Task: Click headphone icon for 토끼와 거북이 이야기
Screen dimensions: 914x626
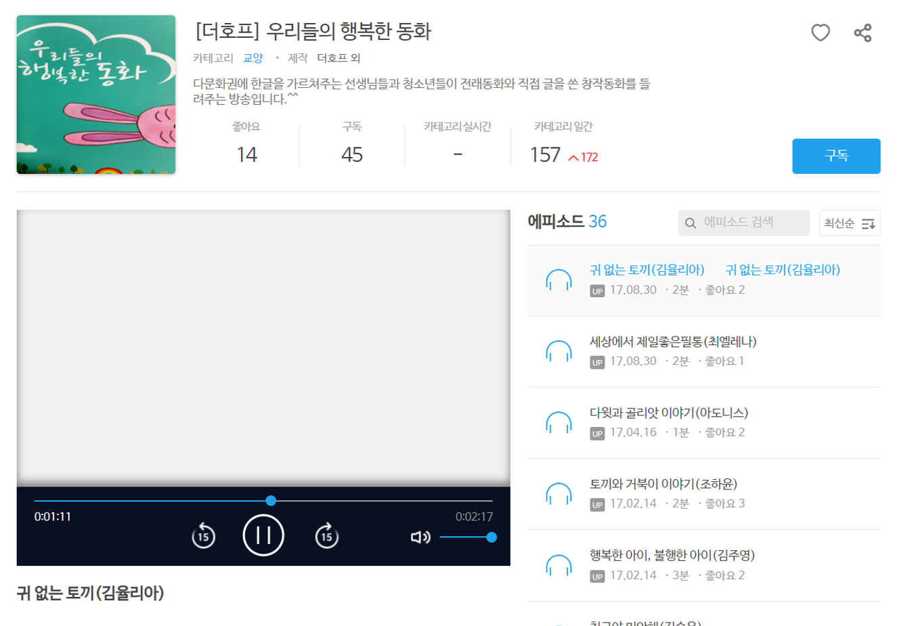Action: point(559,494)
